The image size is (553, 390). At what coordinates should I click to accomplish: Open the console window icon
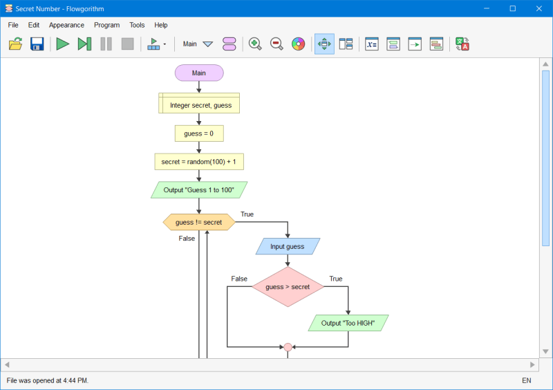point(415,44)
